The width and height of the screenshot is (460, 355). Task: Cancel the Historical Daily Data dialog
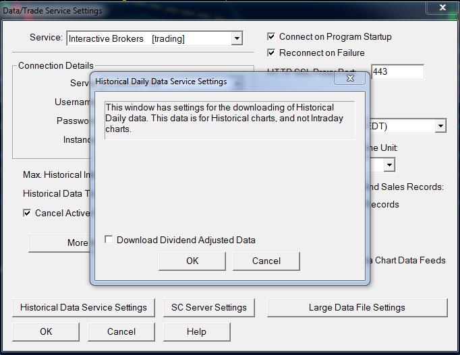(x=266, y=261)
